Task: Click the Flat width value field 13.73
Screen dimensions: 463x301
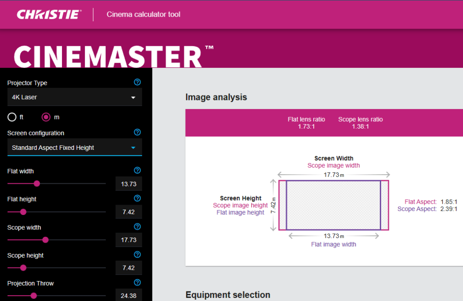Action: [x=129, y=184]
